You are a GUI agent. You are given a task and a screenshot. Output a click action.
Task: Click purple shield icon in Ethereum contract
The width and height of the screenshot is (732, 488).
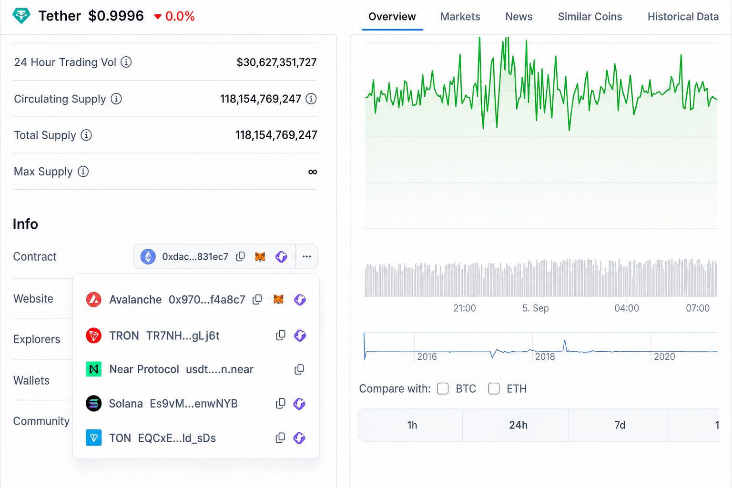point(282,256)
